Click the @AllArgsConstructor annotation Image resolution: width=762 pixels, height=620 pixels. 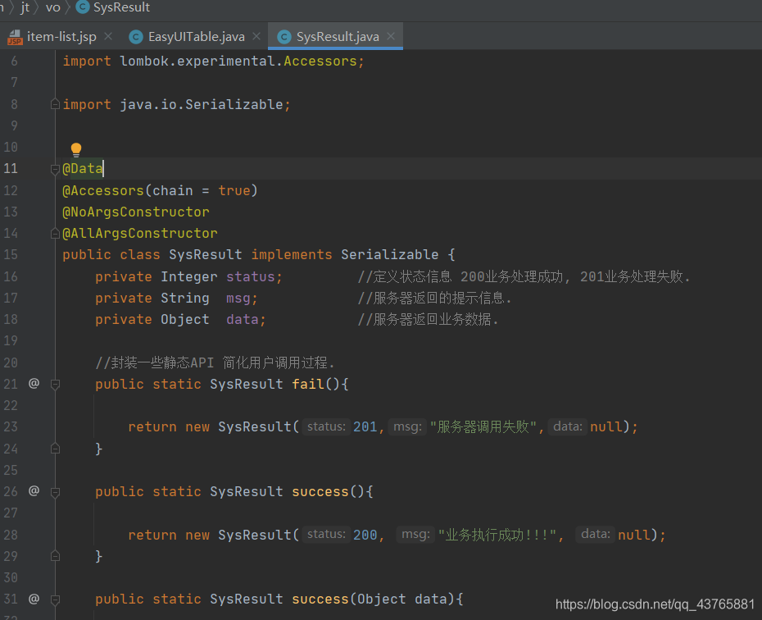[x=140, y=233]
